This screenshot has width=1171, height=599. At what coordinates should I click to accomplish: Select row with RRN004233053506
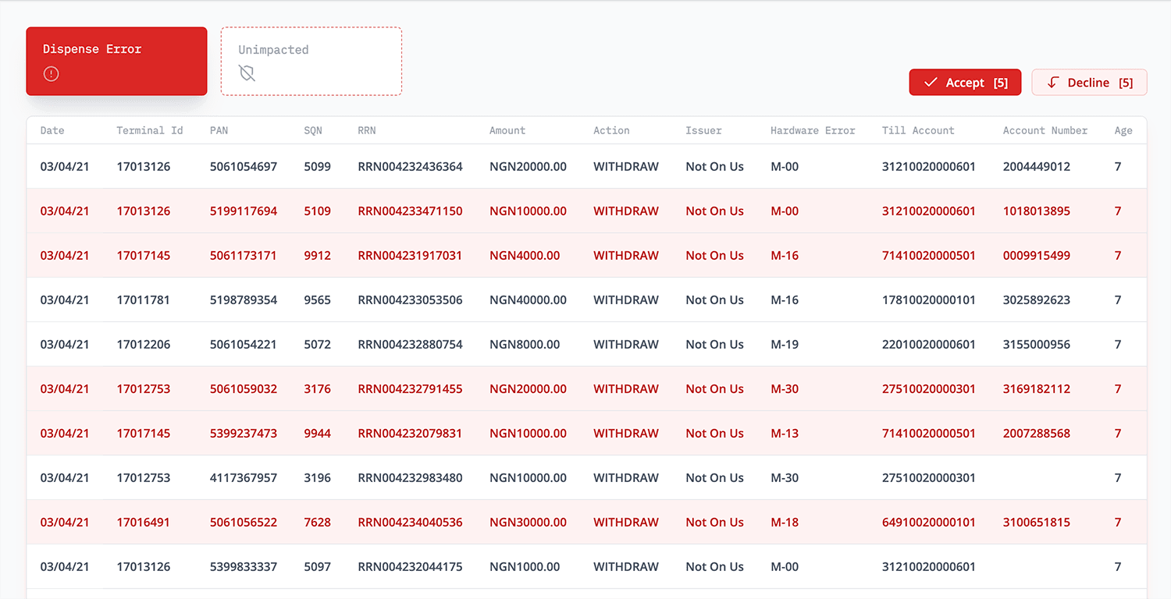(586, 299)
